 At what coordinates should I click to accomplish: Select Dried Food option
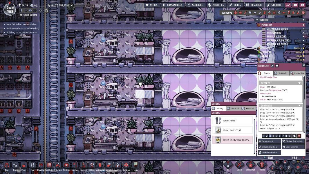tap(232, 121)
